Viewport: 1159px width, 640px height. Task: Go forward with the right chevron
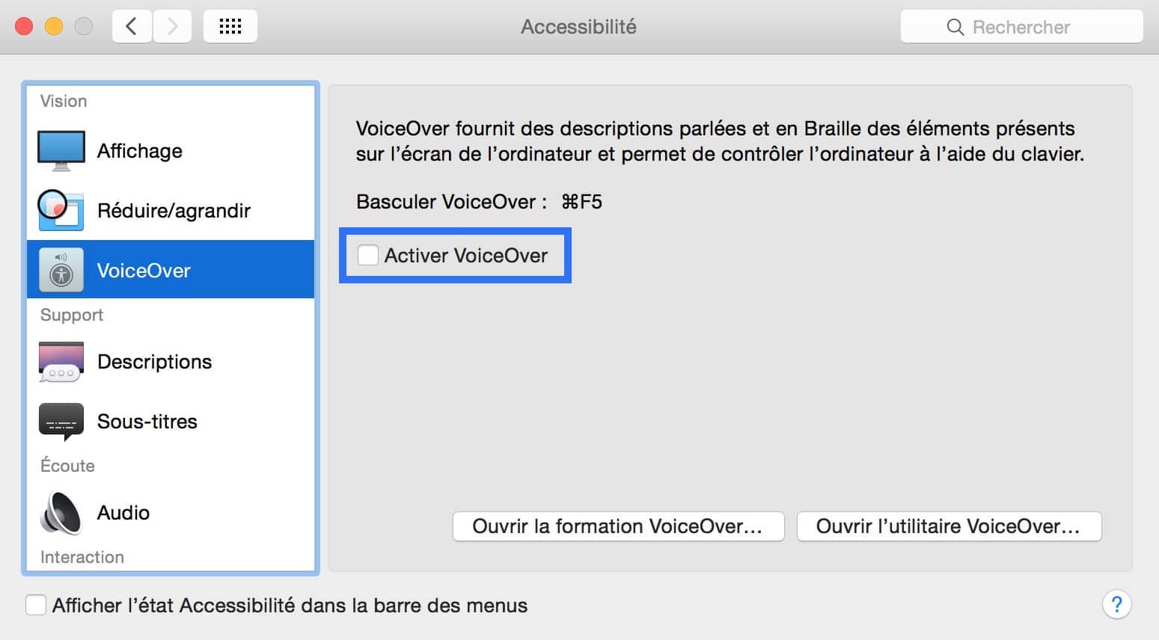(172, 27)
